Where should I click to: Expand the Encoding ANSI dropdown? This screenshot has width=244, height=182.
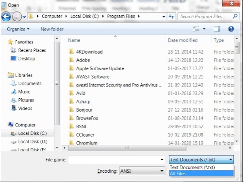click(162, 171)
